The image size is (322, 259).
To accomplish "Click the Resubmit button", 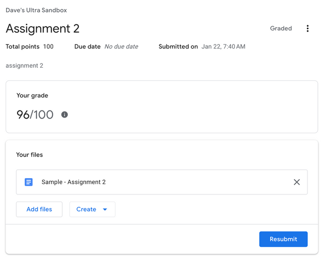I will coord(283,239).
